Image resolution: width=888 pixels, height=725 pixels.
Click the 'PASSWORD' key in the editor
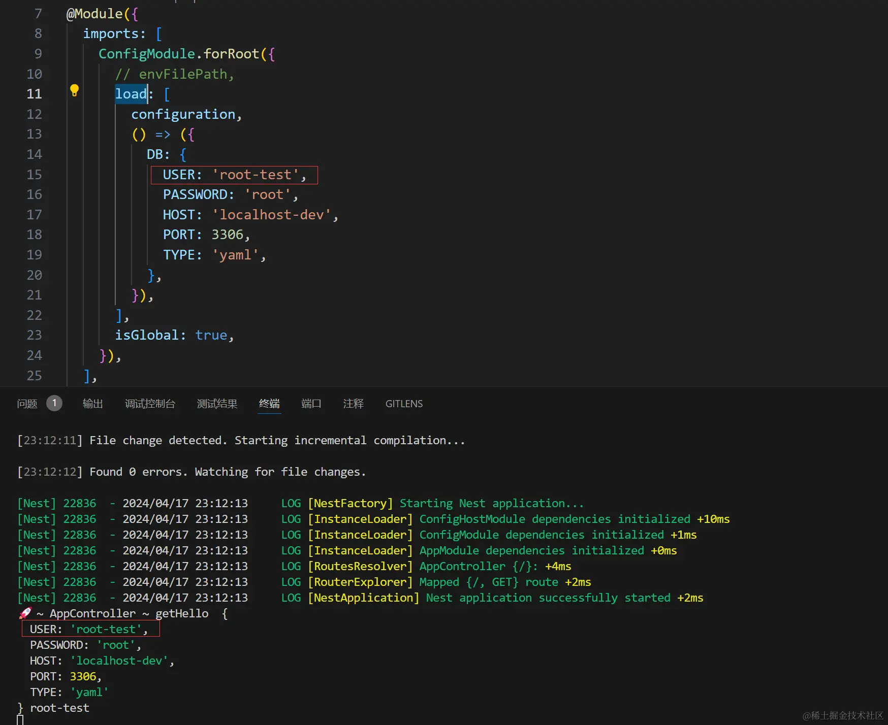195,194
